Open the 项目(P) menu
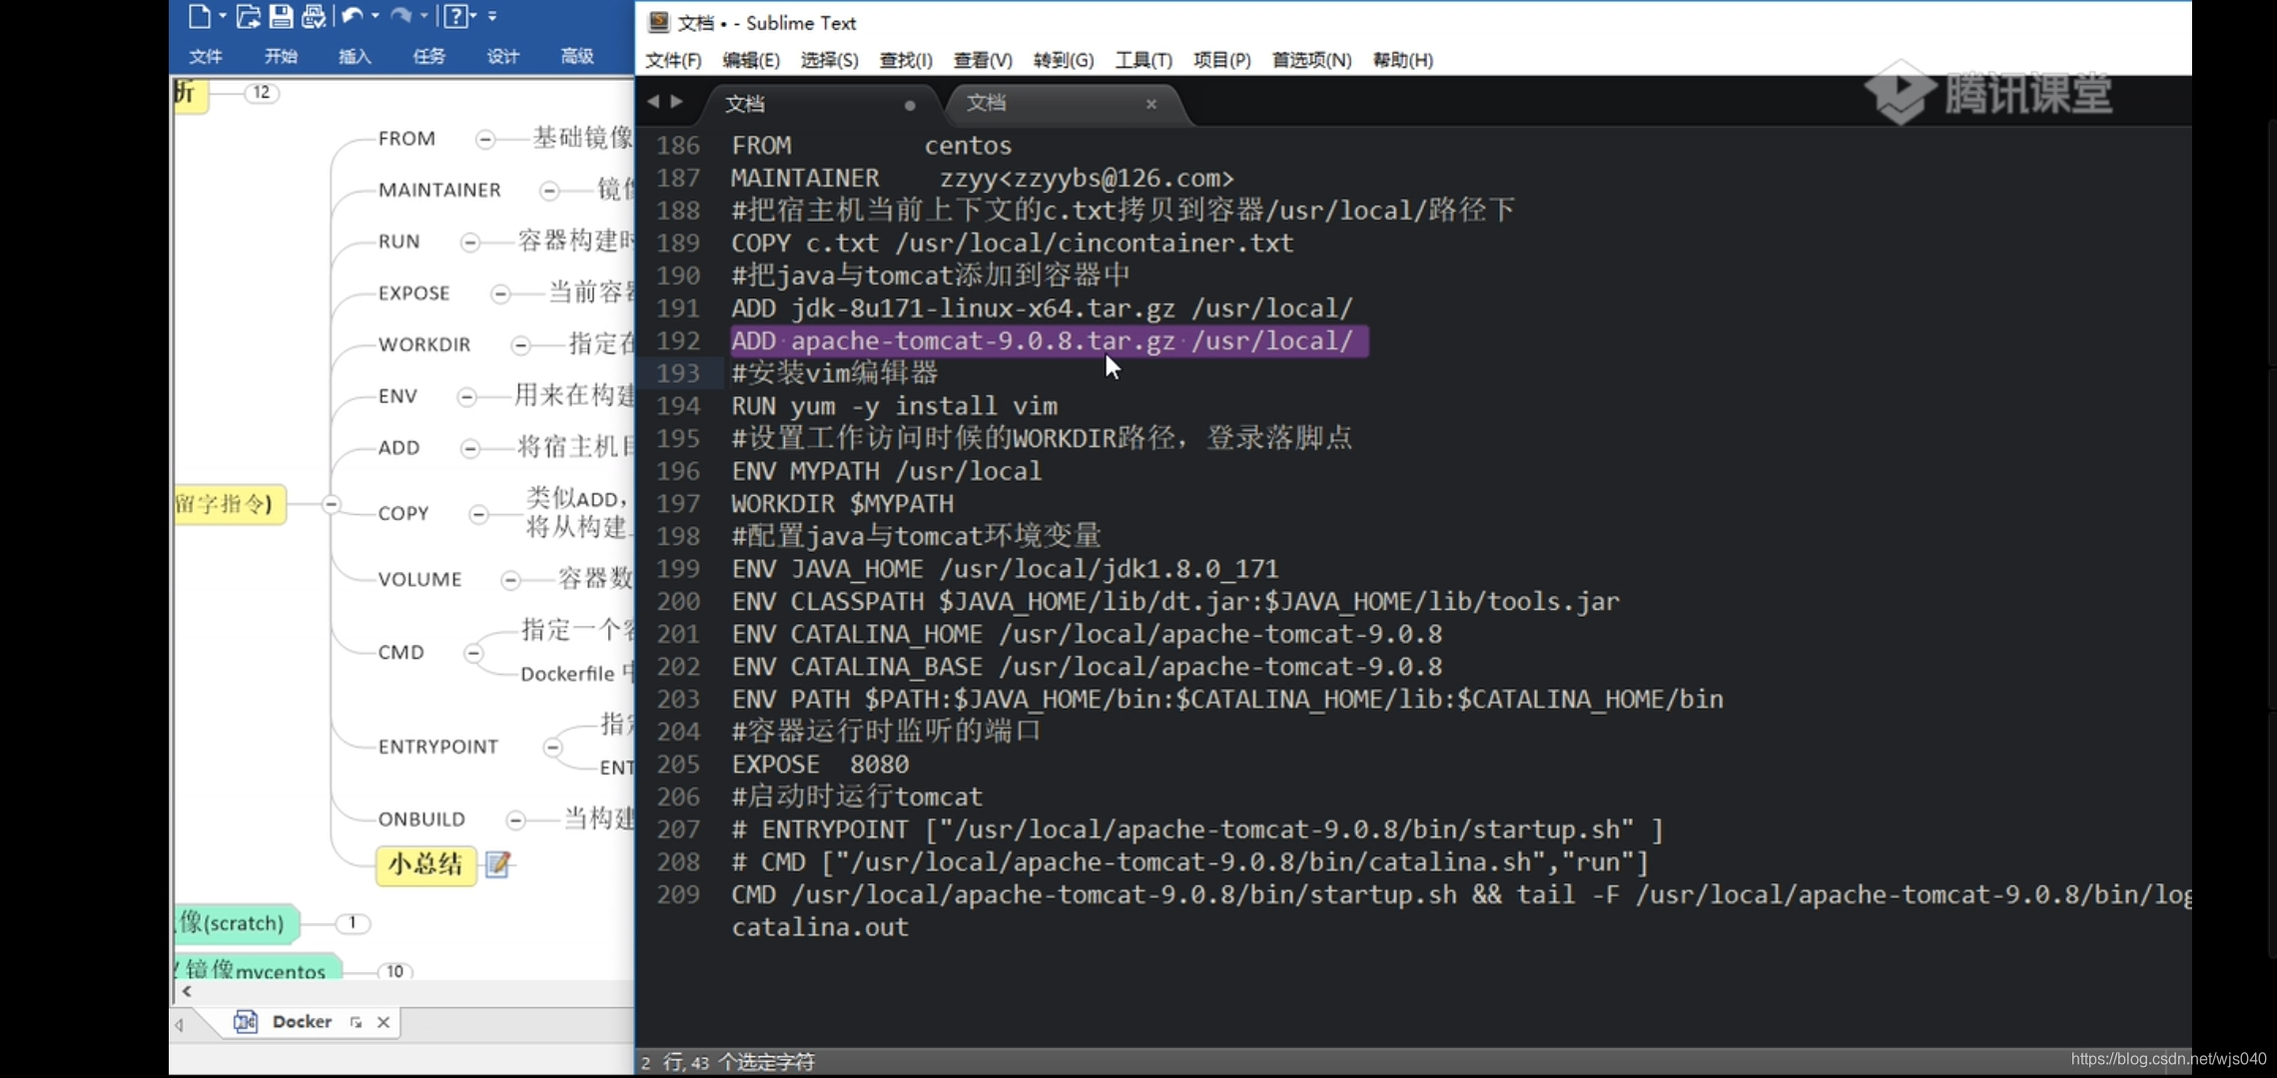The height and width of the screenshot is (1078, 2277). [x=1221, y=60]
